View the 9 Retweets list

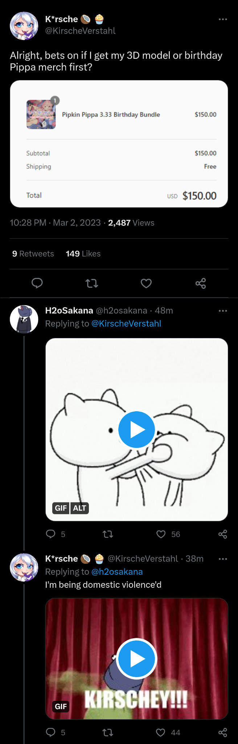(x=33, y=254)
